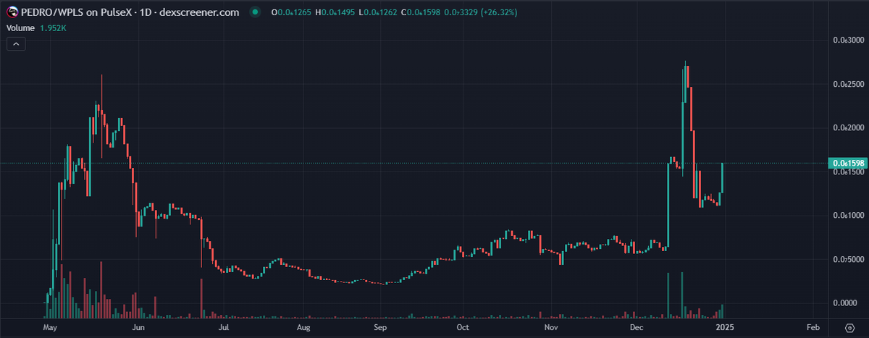869x338 pixels.
Task: Click the 2025 label on time axis
Action: point(726,328)
